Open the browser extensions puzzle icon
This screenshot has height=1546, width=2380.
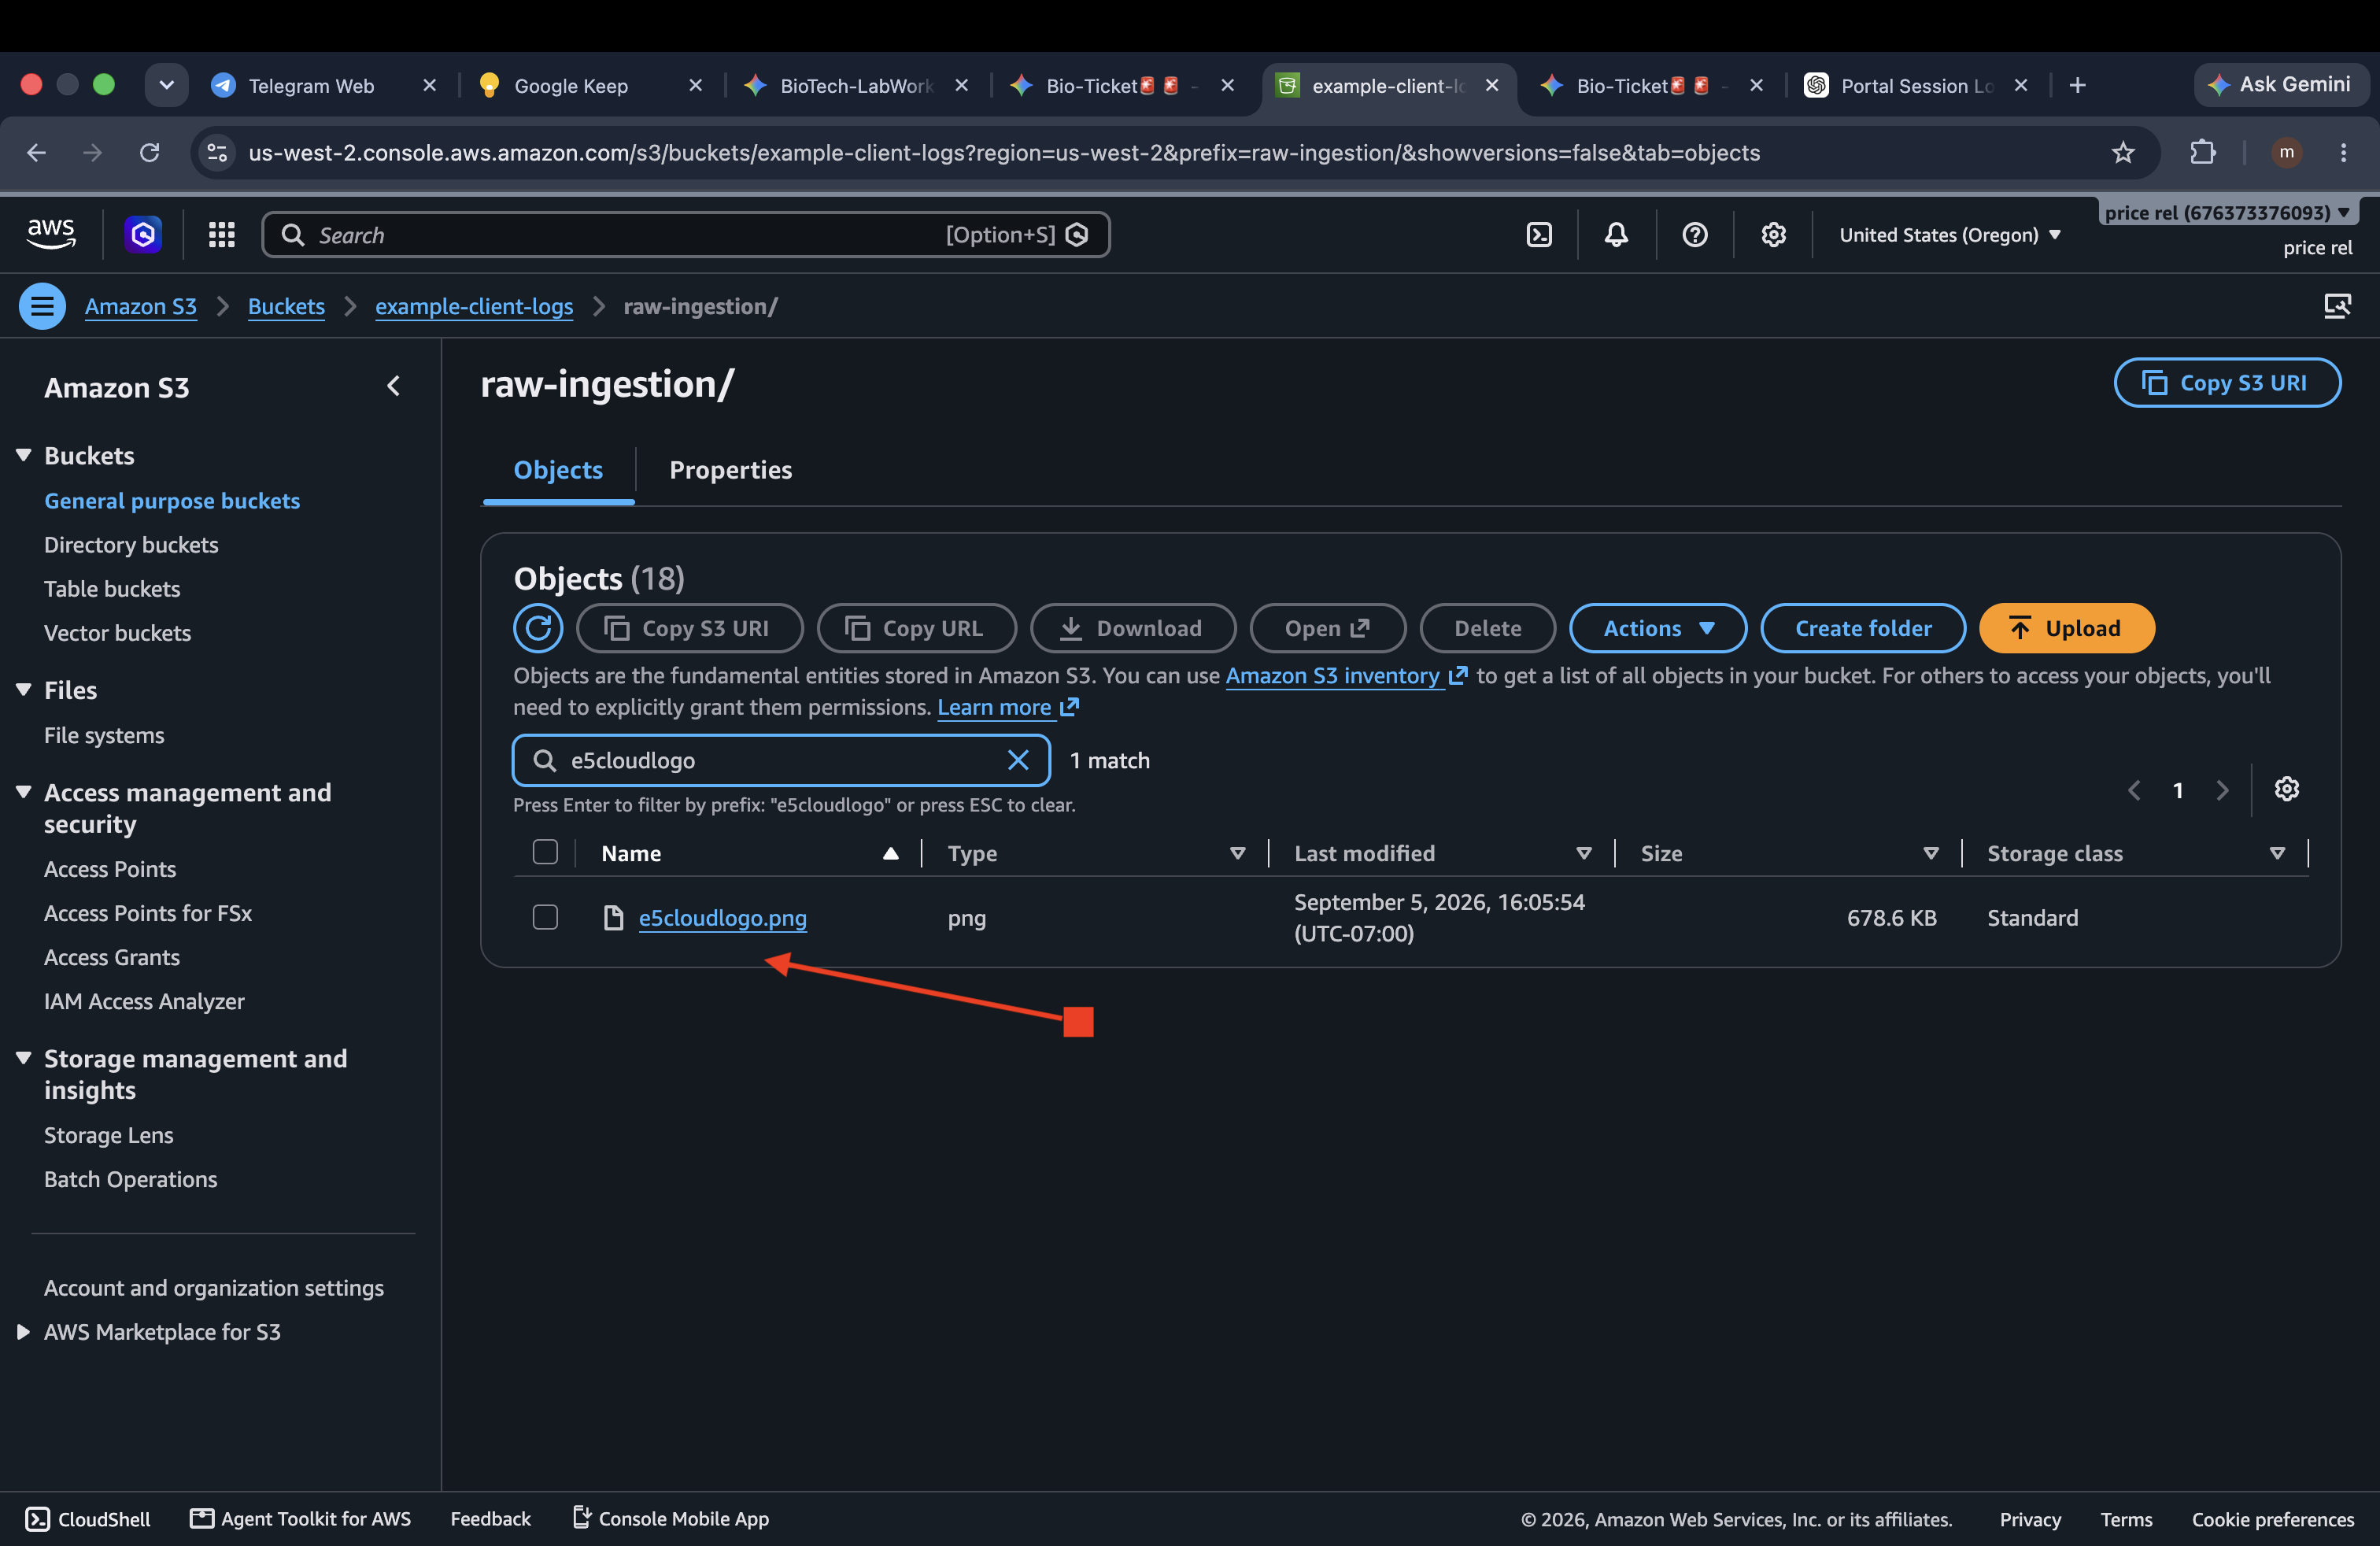click(2202, 152)
